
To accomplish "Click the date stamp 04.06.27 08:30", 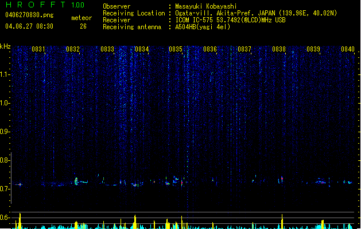I will [29, 26].
